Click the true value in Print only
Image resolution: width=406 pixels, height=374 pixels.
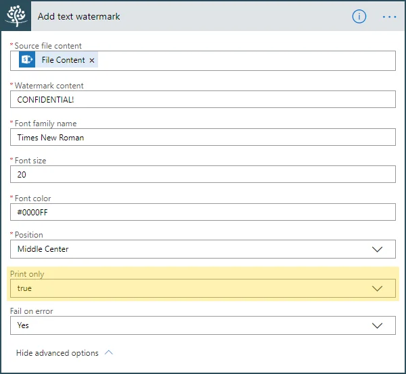(x=25, y=288)
